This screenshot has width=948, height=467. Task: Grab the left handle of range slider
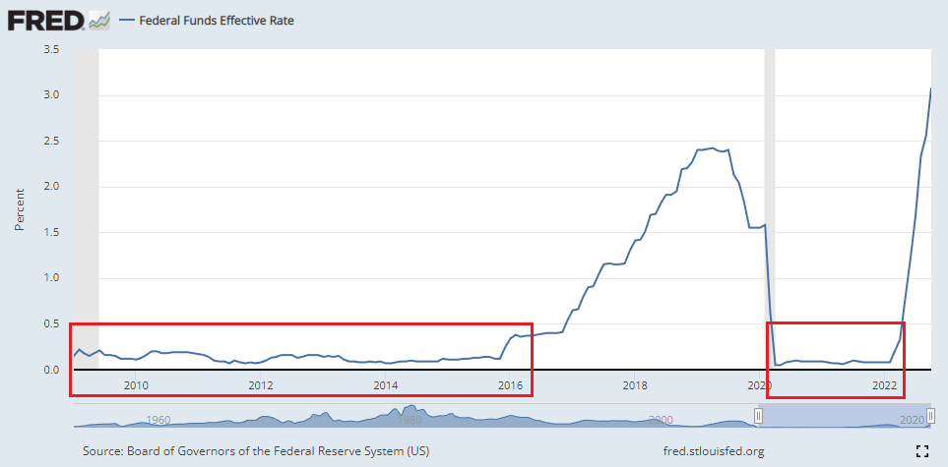tap(759, 417)
